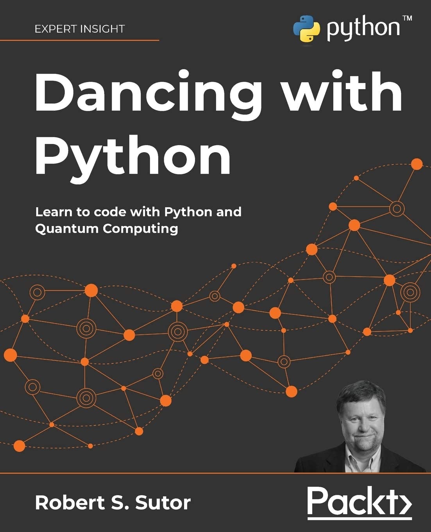Click the "EXPERT INSIGHT" label

coord(80,29)
